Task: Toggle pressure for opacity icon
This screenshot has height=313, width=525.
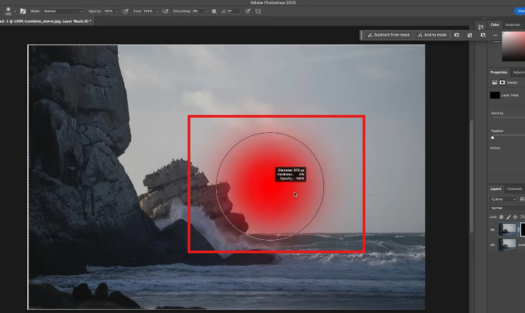Action: point(125,11)
